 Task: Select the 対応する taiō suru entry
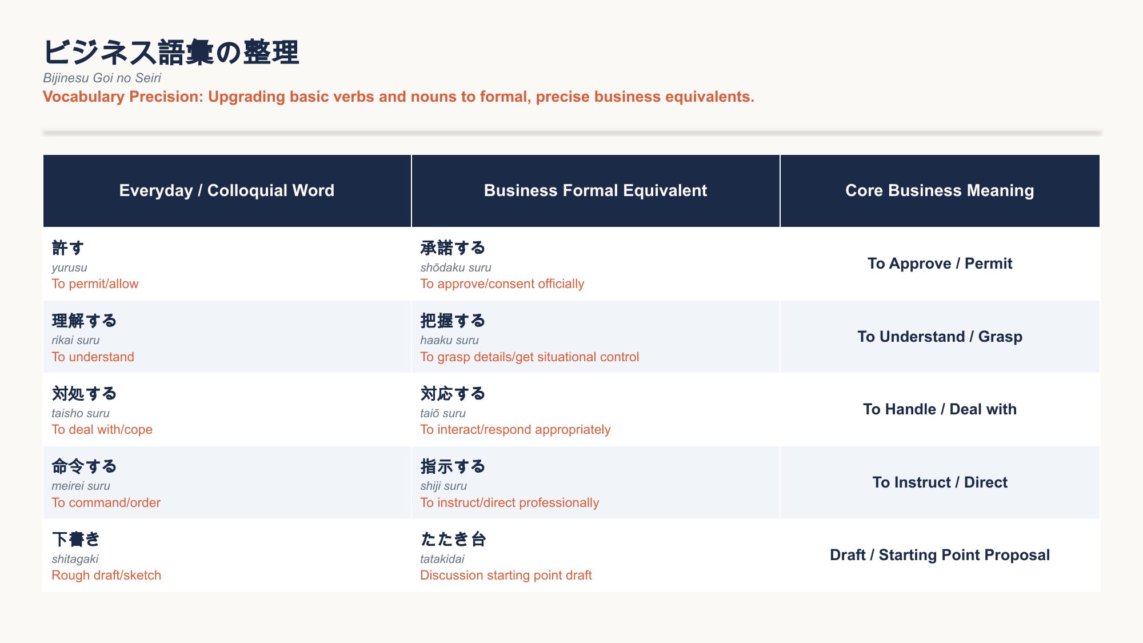point(596,410)
